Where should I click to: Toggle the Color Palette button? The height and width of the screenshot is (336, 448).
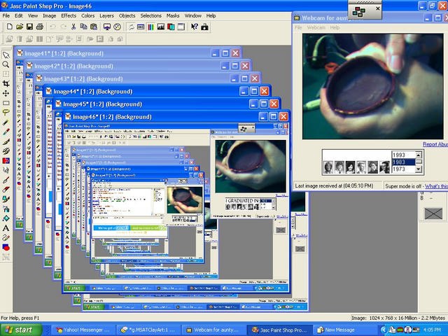[x=151, y=27]
